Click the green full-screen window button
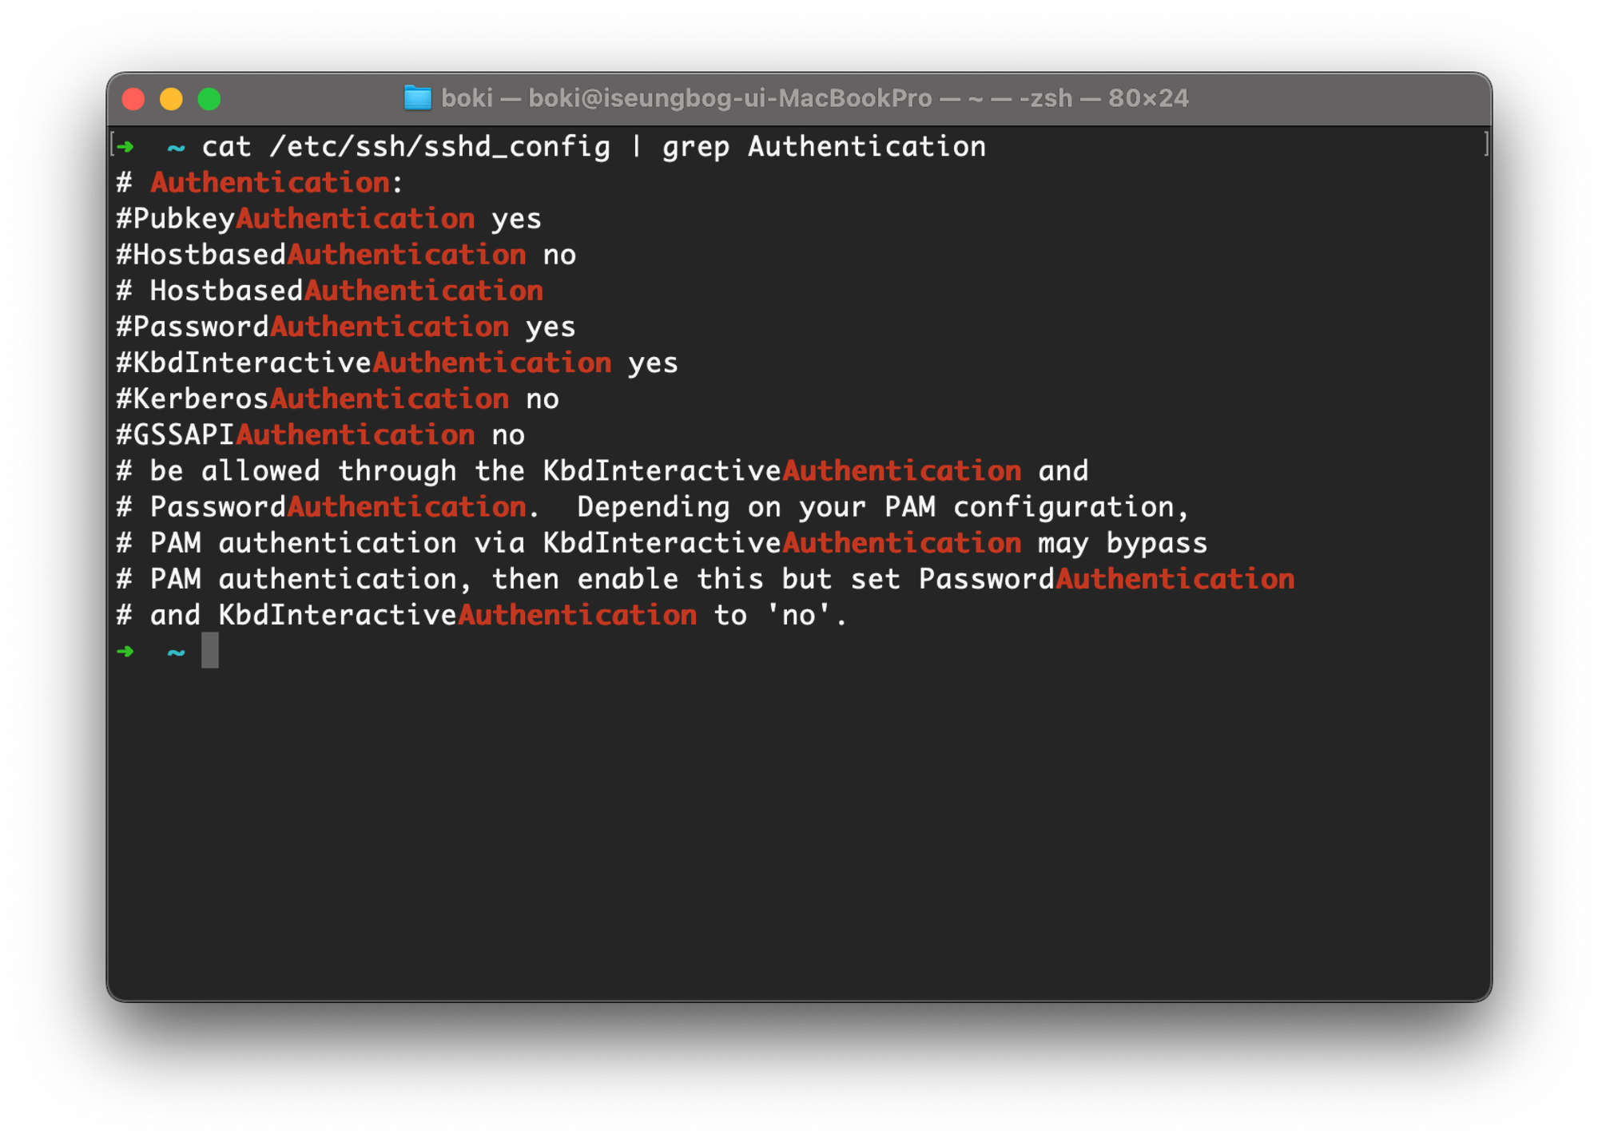The height and width of the screenshot is (1142, 1598). 209,99
